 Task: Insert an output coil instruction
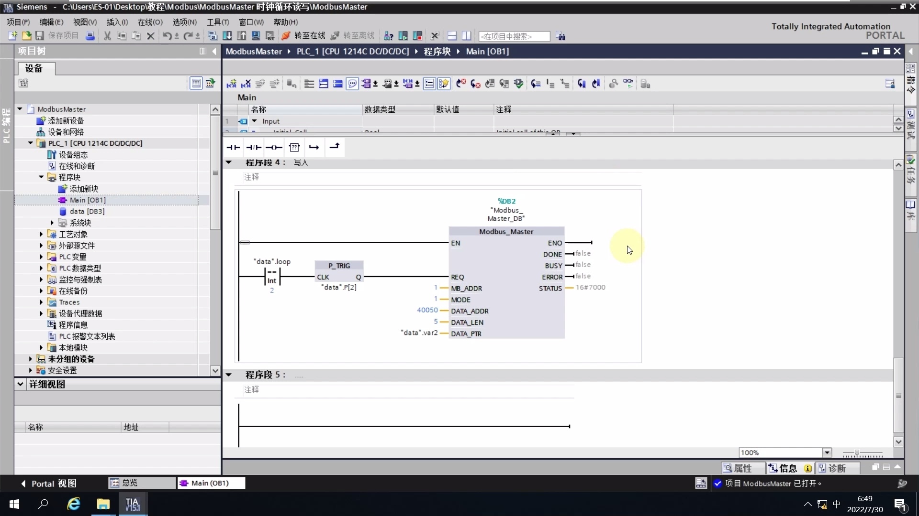[x=274, y=147]
